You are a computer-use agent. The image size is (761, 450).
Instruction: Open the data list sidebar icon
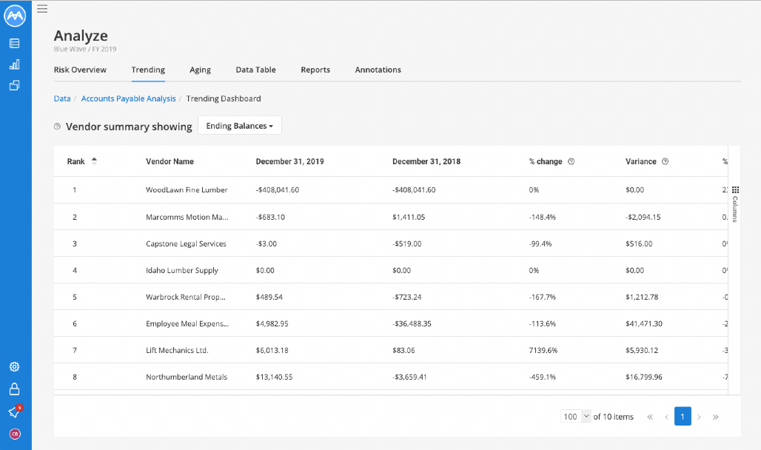pyautogui.click(x=15, y=43)
